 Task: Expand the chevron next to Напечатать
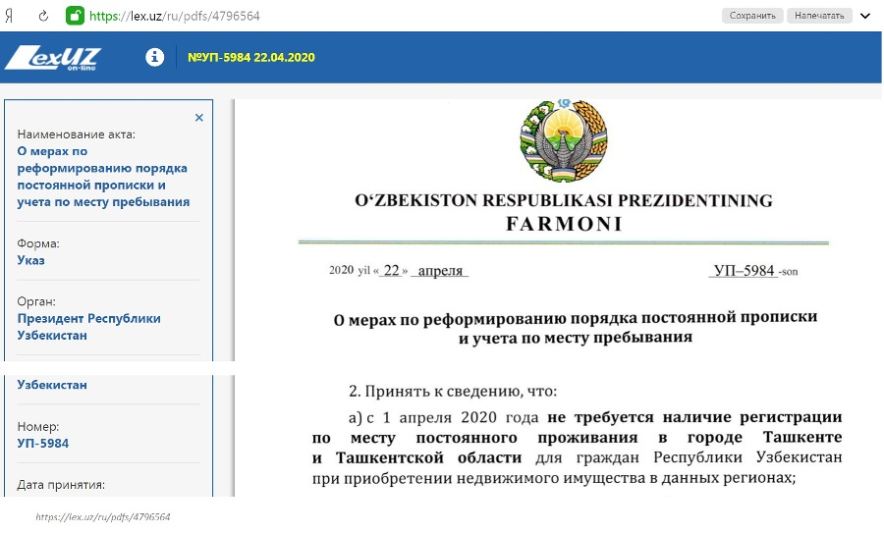click(x=865, y=16)
